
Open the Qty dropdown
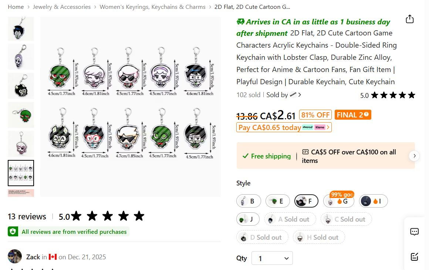272,258
